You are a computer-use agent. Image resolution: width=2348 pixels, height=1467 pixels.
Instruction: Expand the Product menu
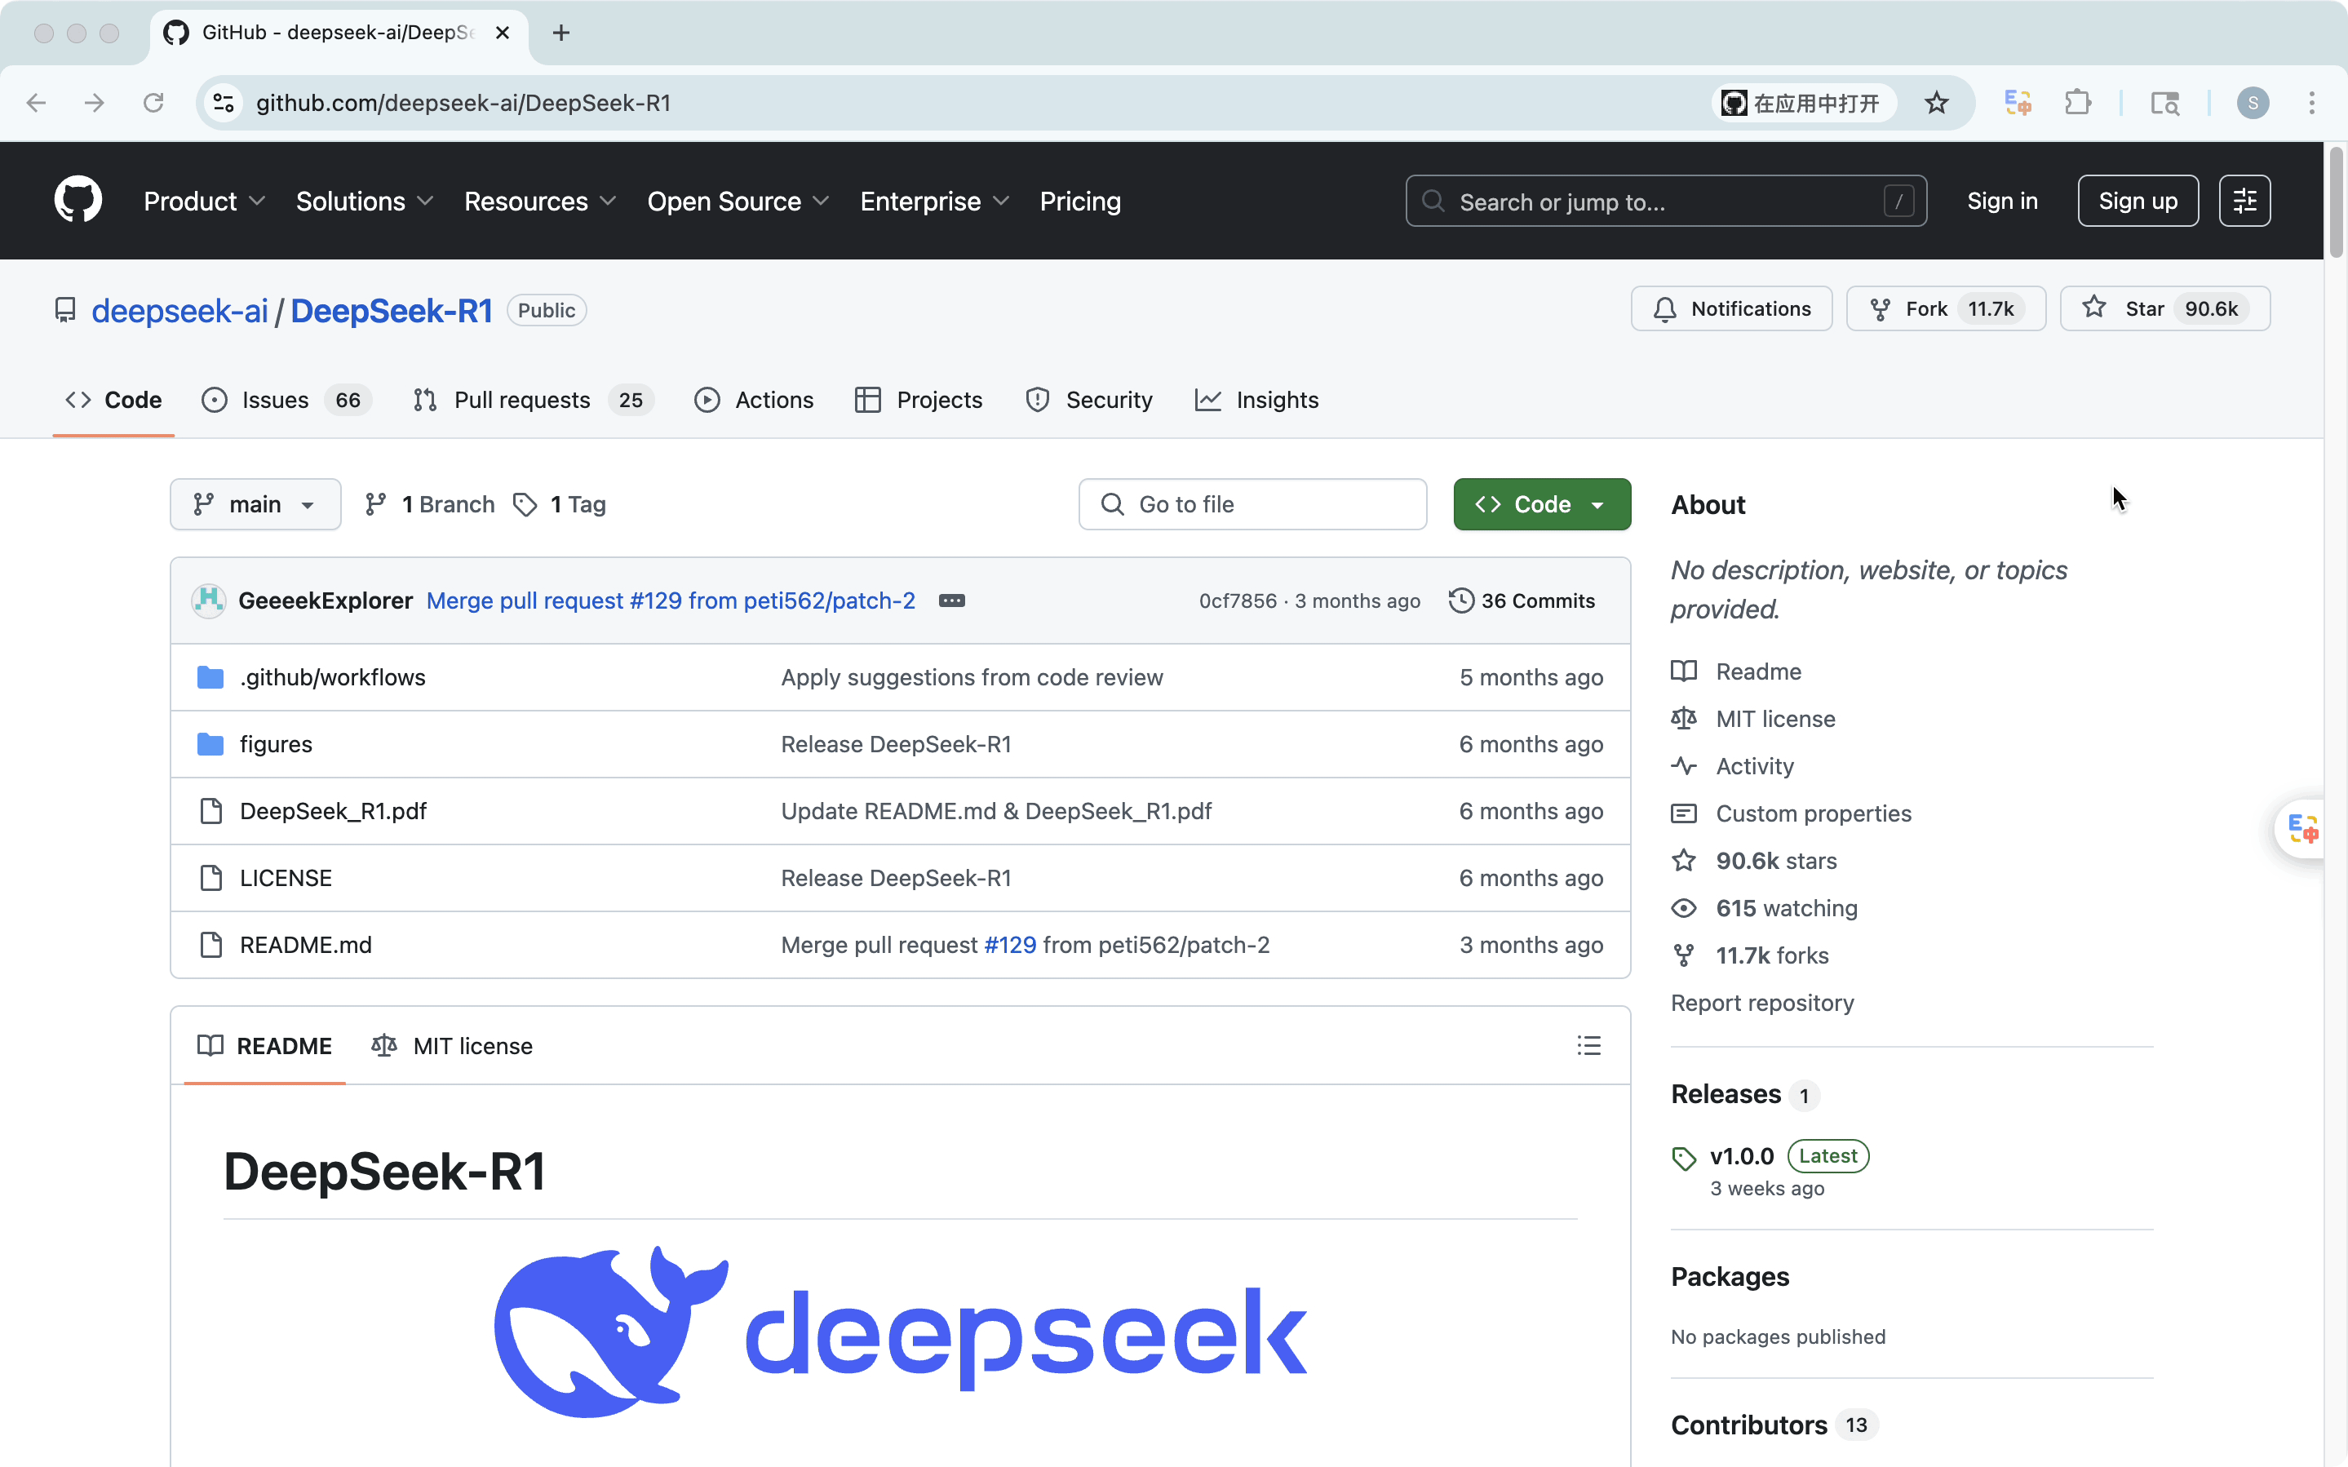pyautogui.click(x=205, y=201)
